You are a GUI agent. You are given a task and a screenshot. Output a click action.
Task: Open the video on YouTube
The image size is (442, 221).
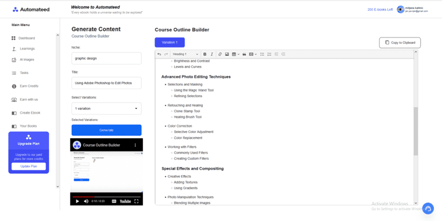tap(125, 201)
